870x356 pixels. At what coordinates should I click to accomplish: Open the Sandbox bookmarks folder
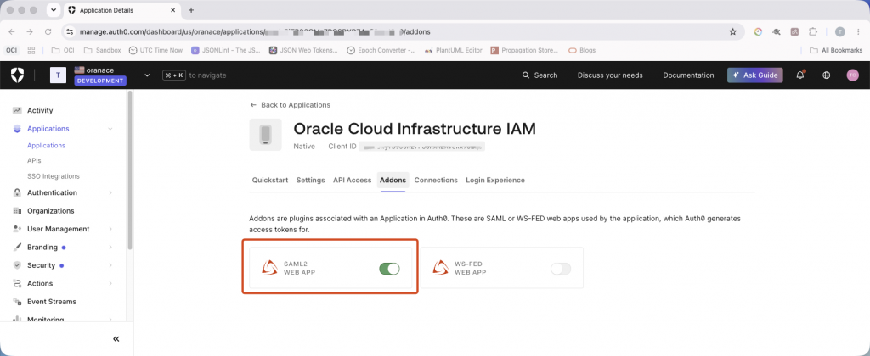[102, 50]
